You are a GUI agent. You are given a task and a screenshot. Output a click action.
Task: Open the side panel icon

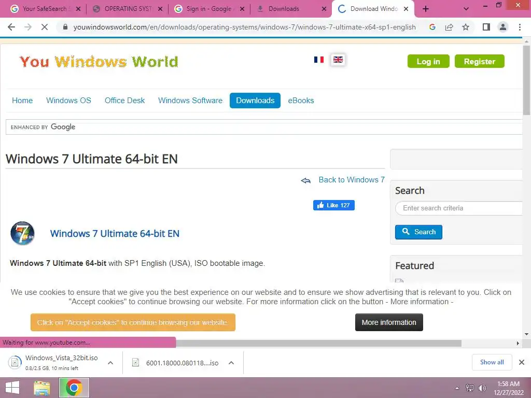pos(486,27)
